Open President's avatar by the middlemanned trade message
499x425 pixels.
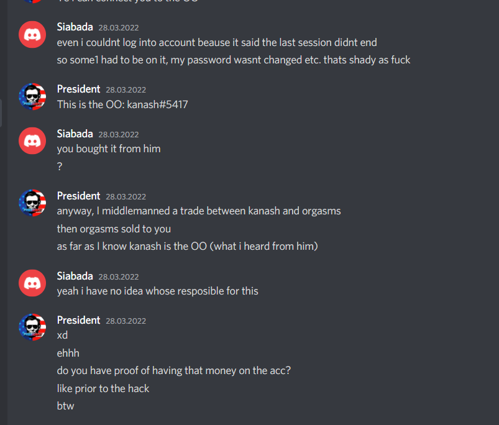click(32, 203)
